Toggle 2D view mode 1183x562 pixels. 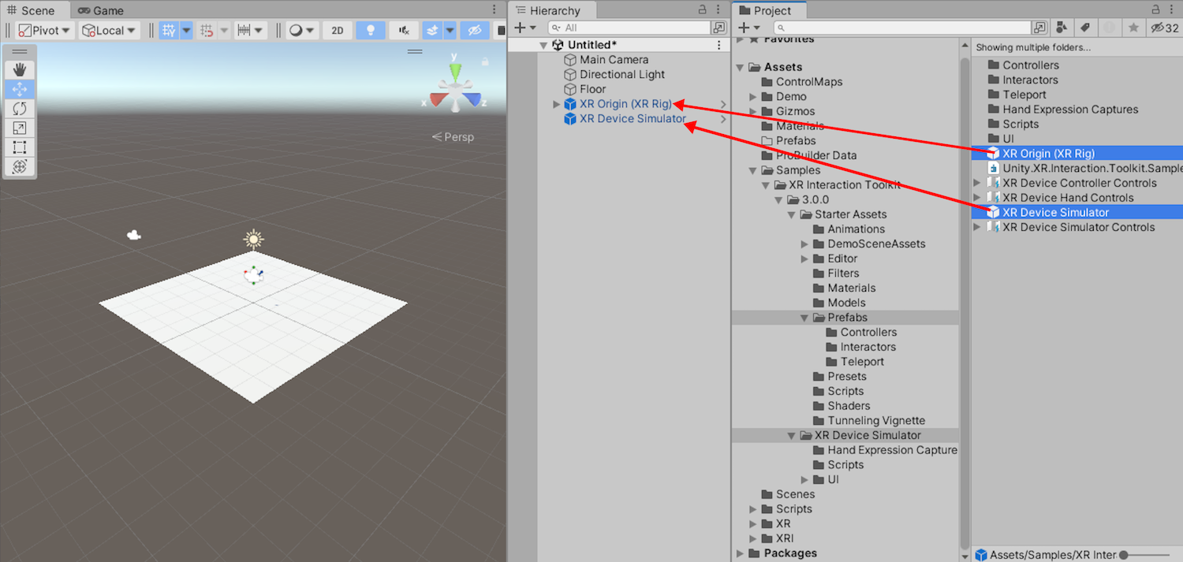[337, 29]
